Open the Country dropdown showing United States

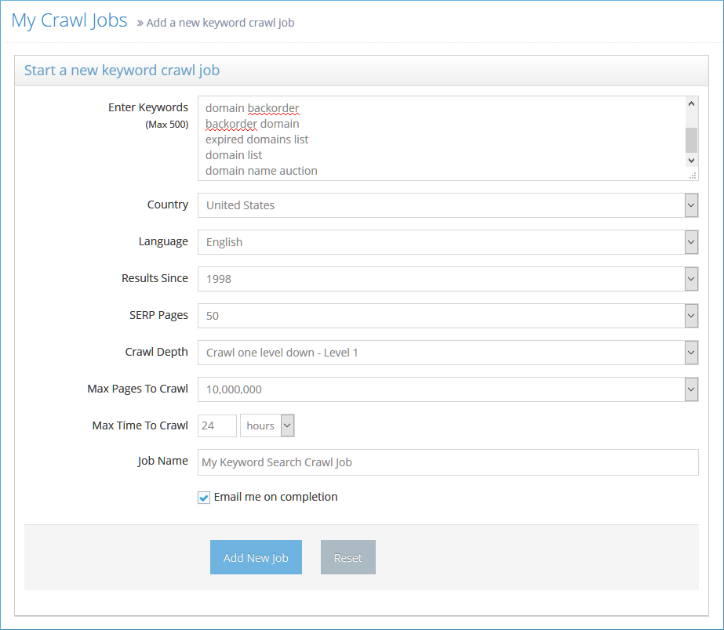coord(448,205)
